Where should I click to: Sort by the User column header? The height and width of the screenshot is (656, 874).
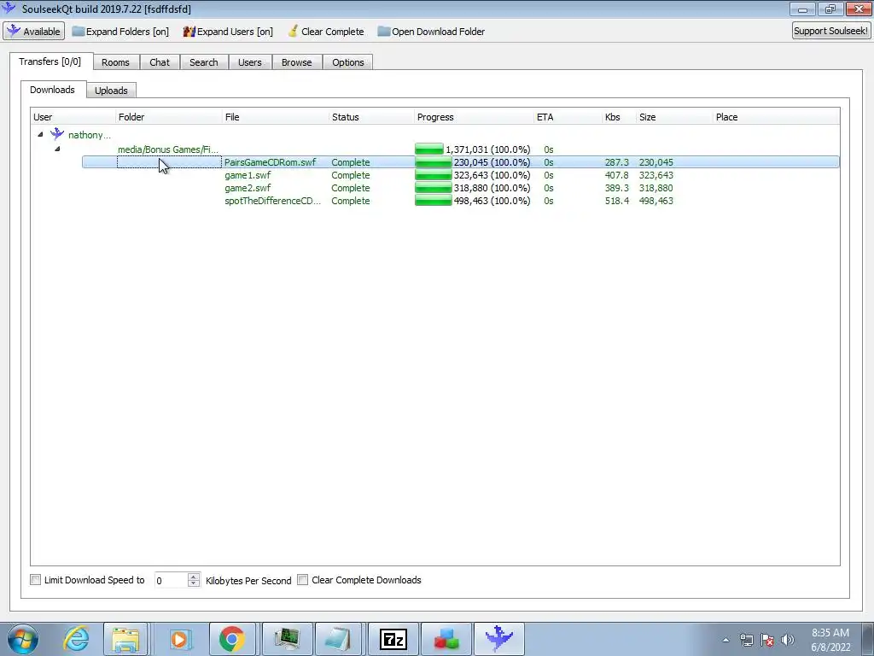coord(73,117)
